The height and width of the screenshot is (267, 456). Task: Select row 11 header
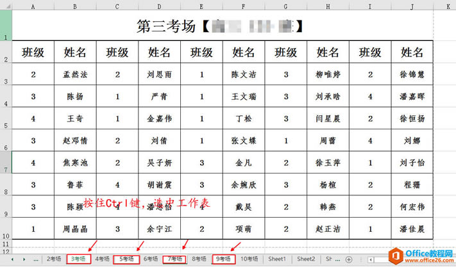(6, 243)
